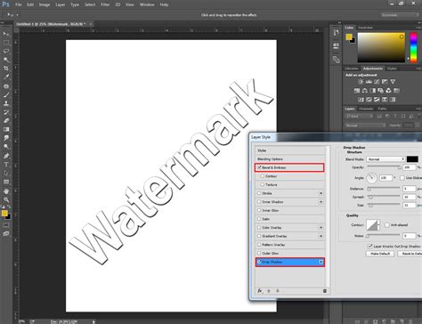Add a Hue/Saturation adjustment
422x324 pixels.
click(357, 91)
